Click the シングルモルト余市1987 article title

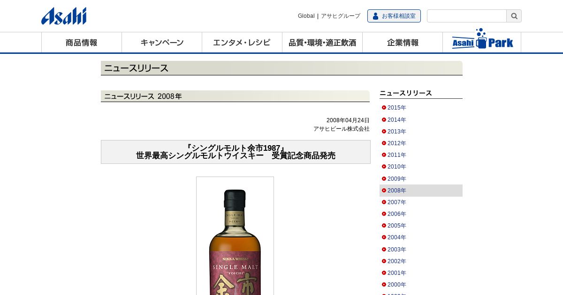click(236, 152)
